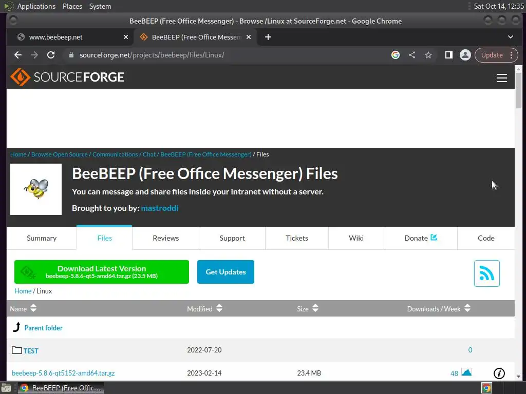Select the Files tab

click(x=104, y=238)
